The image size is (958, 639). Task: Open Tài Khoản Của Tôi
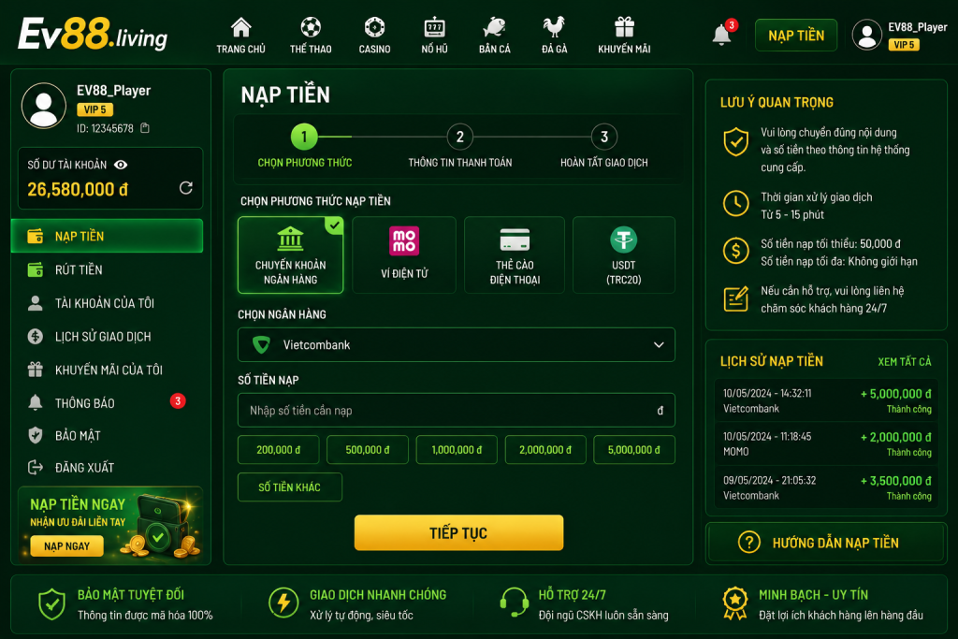click(x=107, y=303)
